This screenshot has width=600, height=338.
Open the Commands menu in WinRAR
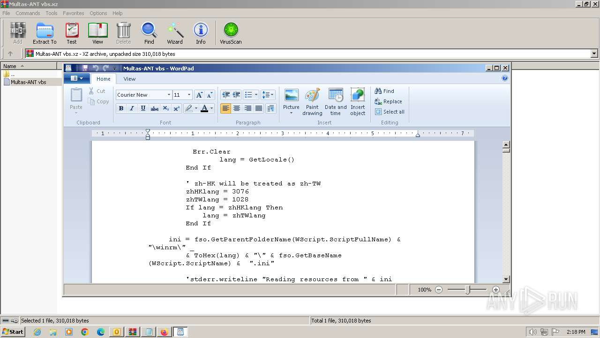coord(28,13)
